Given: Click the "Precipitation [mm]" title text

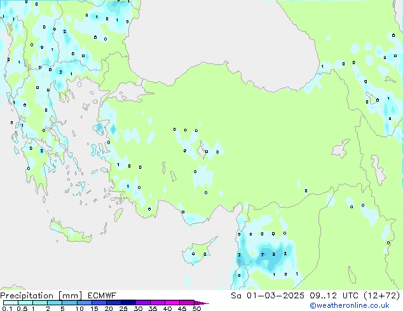Looking at the screenshot, I should click(41, 296).
